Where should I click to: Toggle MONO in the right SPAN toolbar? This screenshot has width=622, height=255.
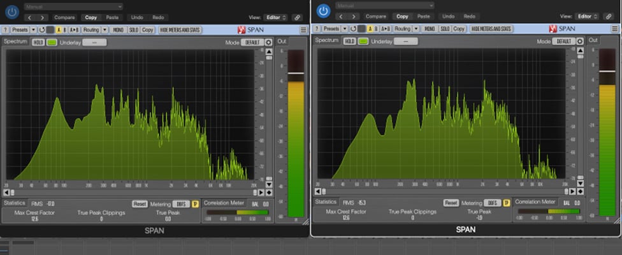click(x=430, y=29)
